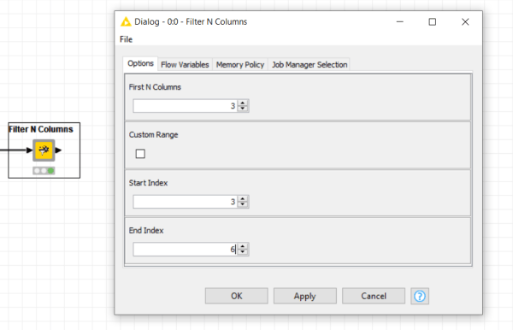Viewport: 513px width, 330px height.
Task: Click the First N Columns label
Action: (x=155, y=87)
